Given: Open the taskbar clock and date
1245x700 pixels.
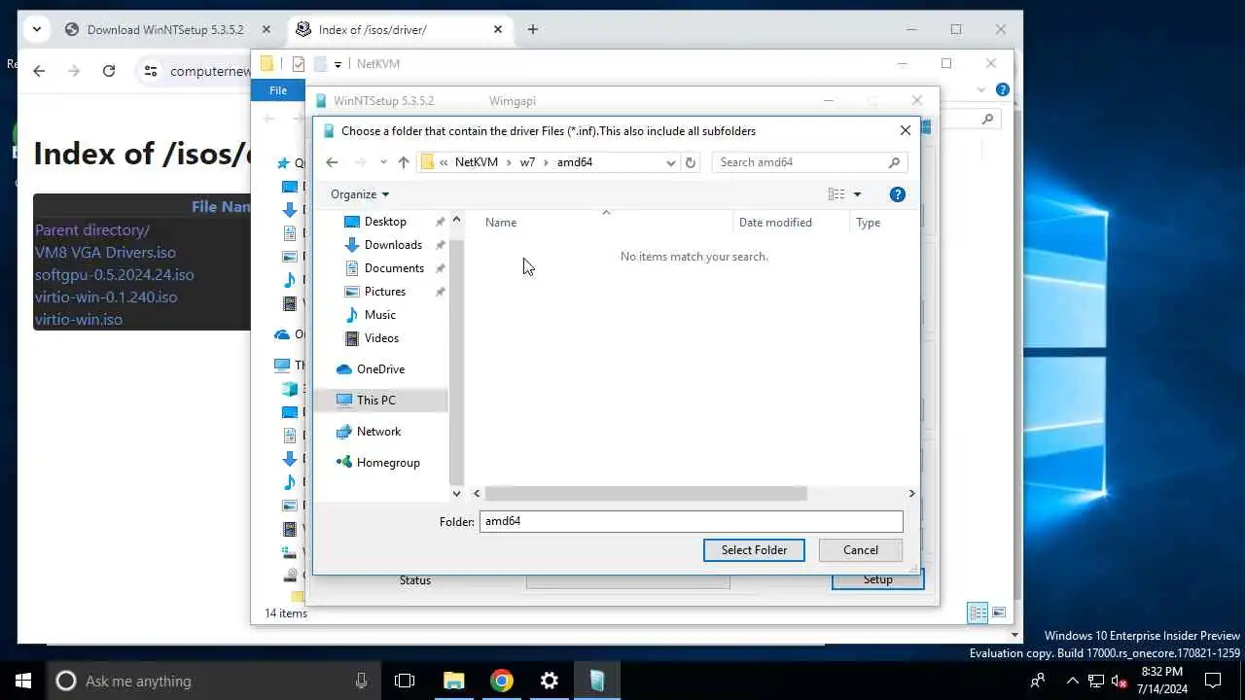Looking at the screenshot, I should [x=1162, y=681].
